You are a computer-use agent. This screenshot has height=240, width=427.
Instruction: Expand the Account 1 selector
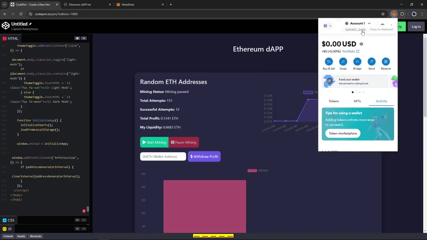pyautogui.click(x=358, y=23)
